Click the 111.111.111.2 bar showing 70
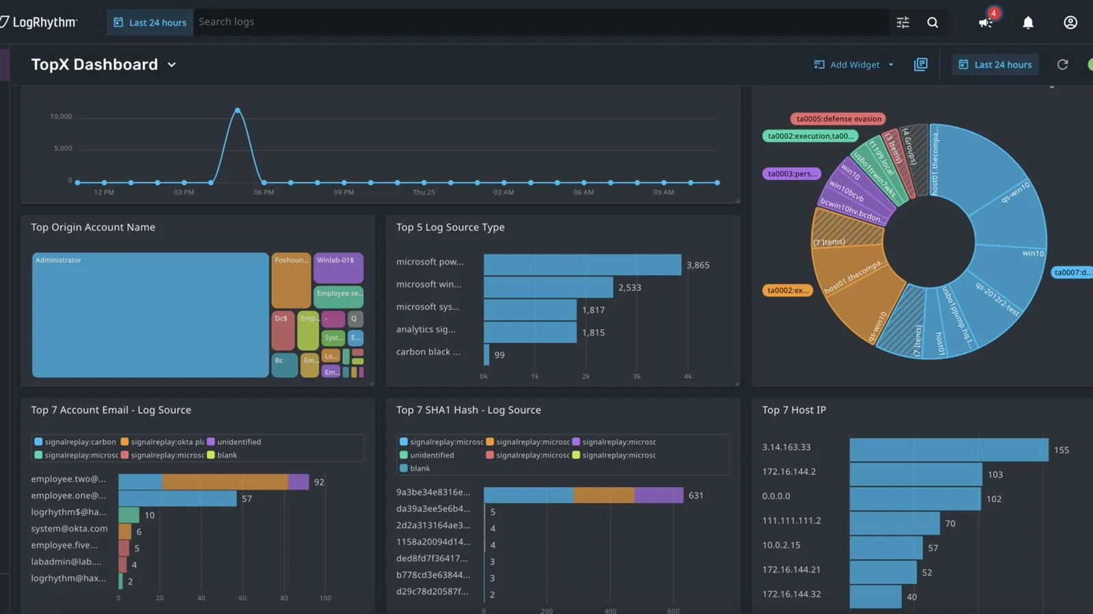This screenshot has height=614, width=1093. click(895, 523)
